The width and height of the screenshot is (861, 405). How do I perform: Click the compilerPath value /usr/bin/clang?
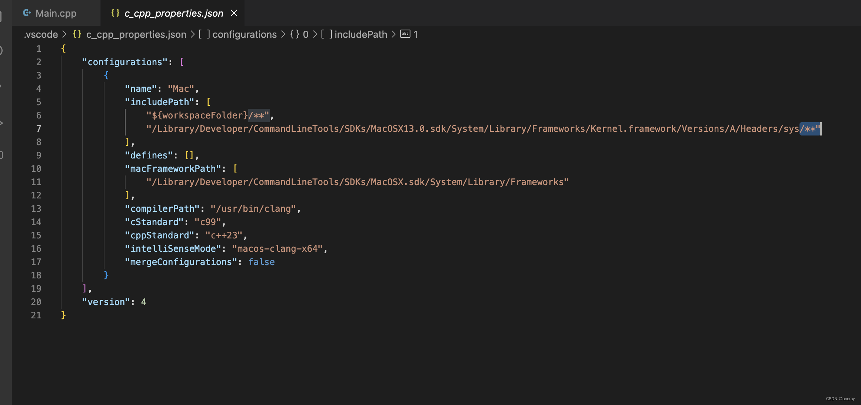click(254, 208)
